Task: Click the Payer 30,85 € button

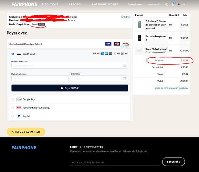Action: [x=70, y=88]
